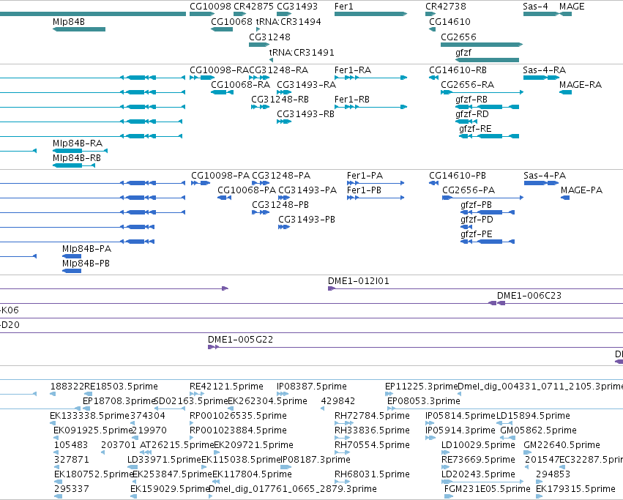Click protein gfzf-PD
Image resolution: width=623 pixels, height=500 pixels.
tap(477, 220)
